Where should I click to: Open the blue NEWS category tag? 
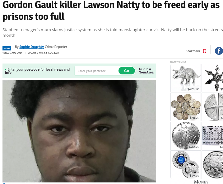pos(7,48)
